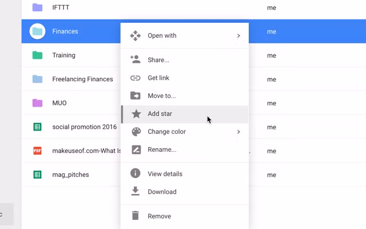The height and width of the screenshot is (229, 366).
Task: Click the Open with icon
Action: (136, 35)
